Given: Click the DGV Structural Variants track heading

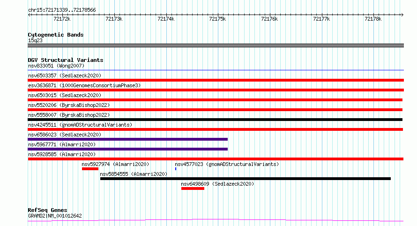Looking at the screenshot, I should pyautogui.click(x=66, y=60).
